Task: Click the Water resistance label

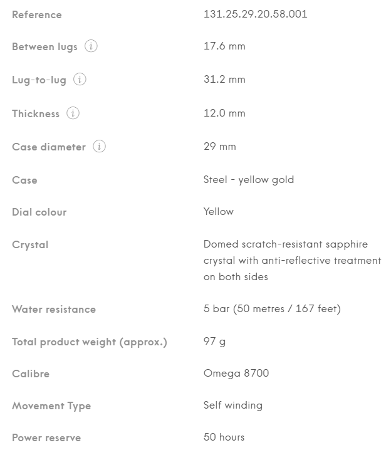Action: point(54,309)
